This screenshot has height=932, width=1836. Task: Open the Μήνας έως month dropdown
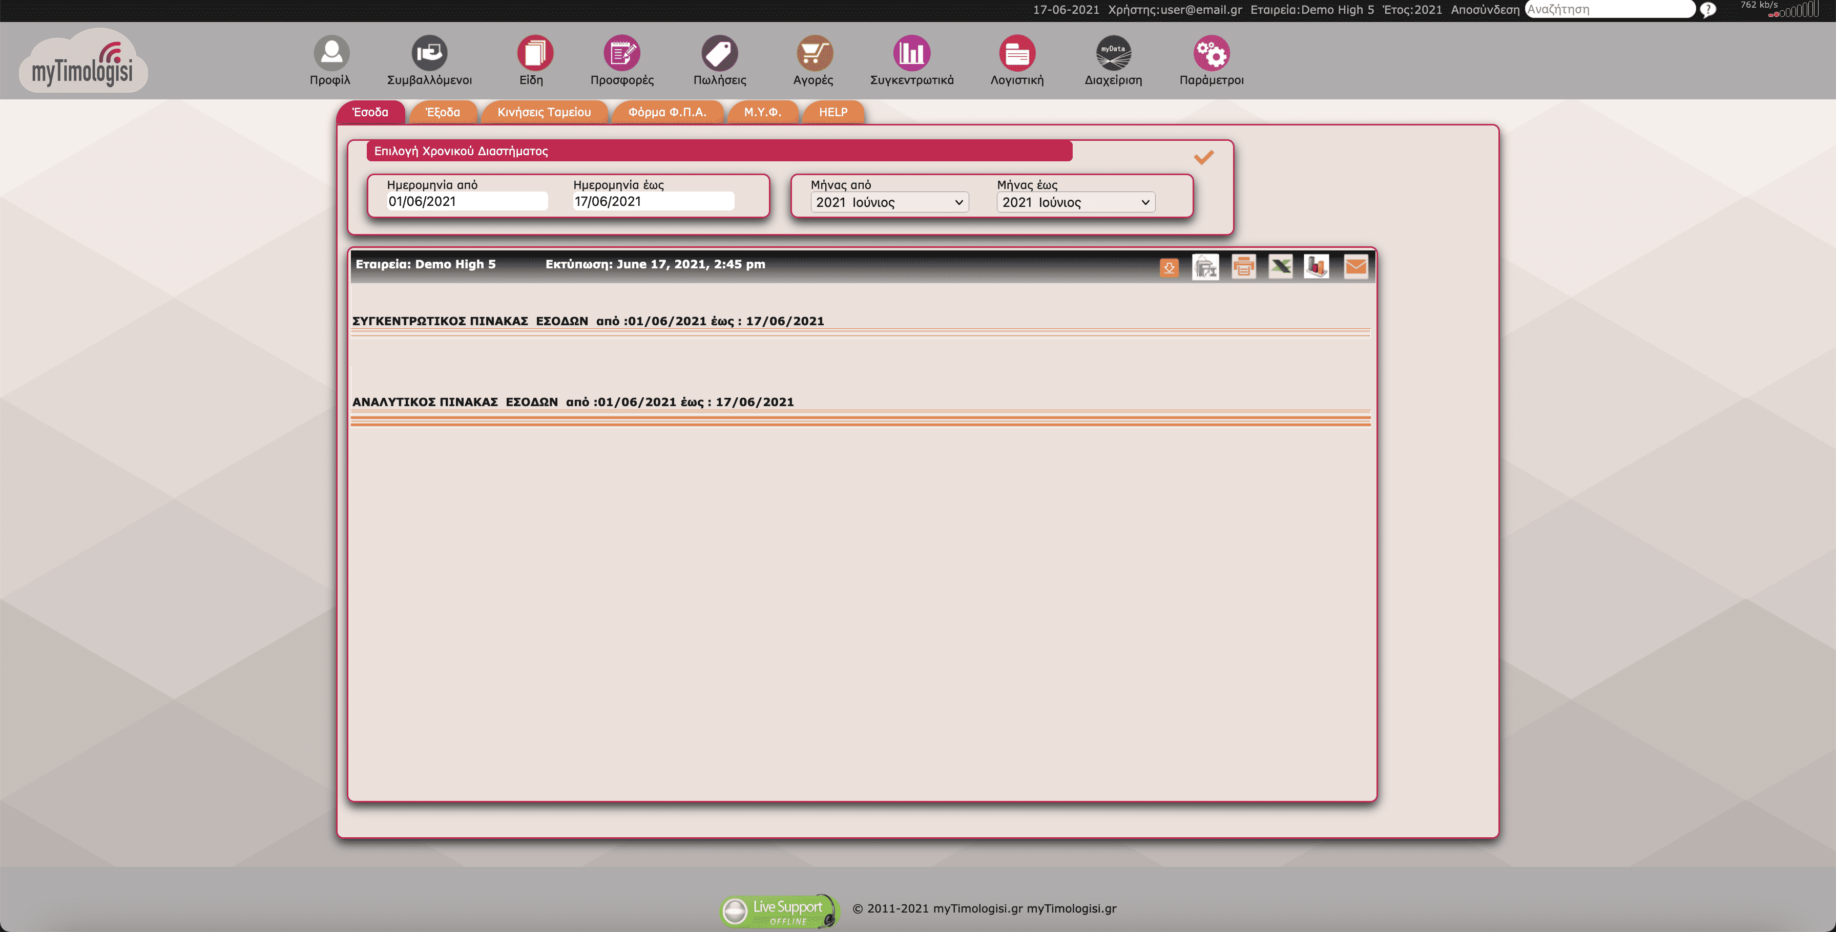pyautogui.click(x=1075, y=202)
